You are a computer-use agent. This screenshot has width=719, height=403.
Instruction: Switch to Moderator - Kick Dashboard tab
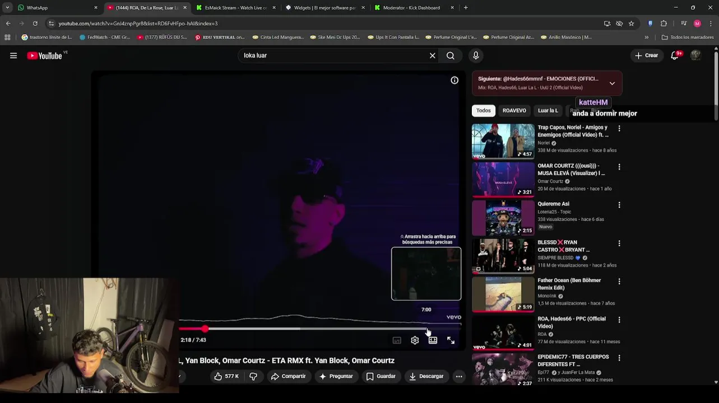coord(414,8)
